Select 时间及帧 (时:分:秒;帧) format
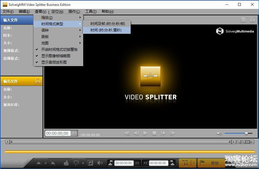Viewport: 259px width, 169px height. [106, 24]
